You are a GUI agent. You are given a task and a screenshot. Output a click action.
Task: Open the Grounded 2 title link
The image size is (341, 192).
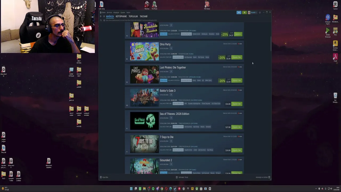166,160
